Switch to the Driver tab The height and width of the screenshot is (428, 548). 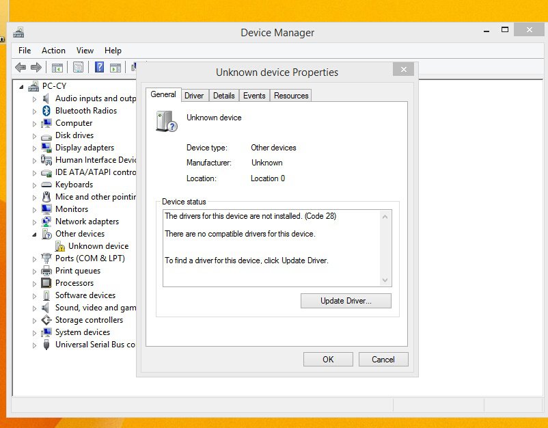click(194, 96)
